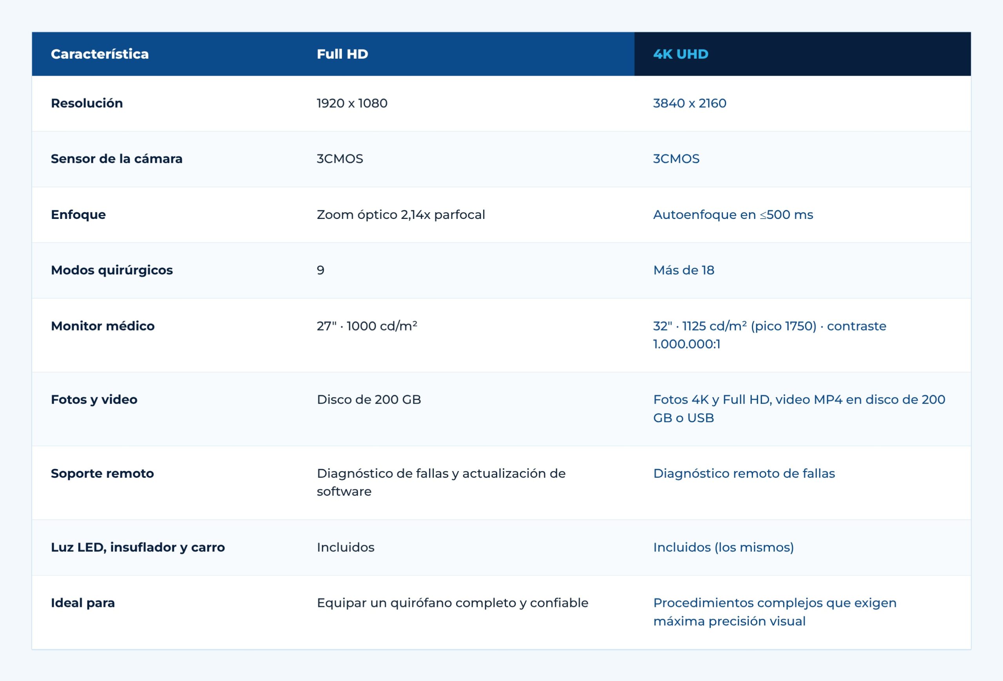Select the 'Resolución' row label

tap(87, 103)
